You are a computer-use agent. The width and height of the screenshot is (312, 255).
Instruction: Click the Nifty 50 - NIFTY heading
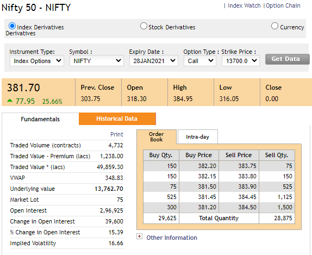click(36, 8)
